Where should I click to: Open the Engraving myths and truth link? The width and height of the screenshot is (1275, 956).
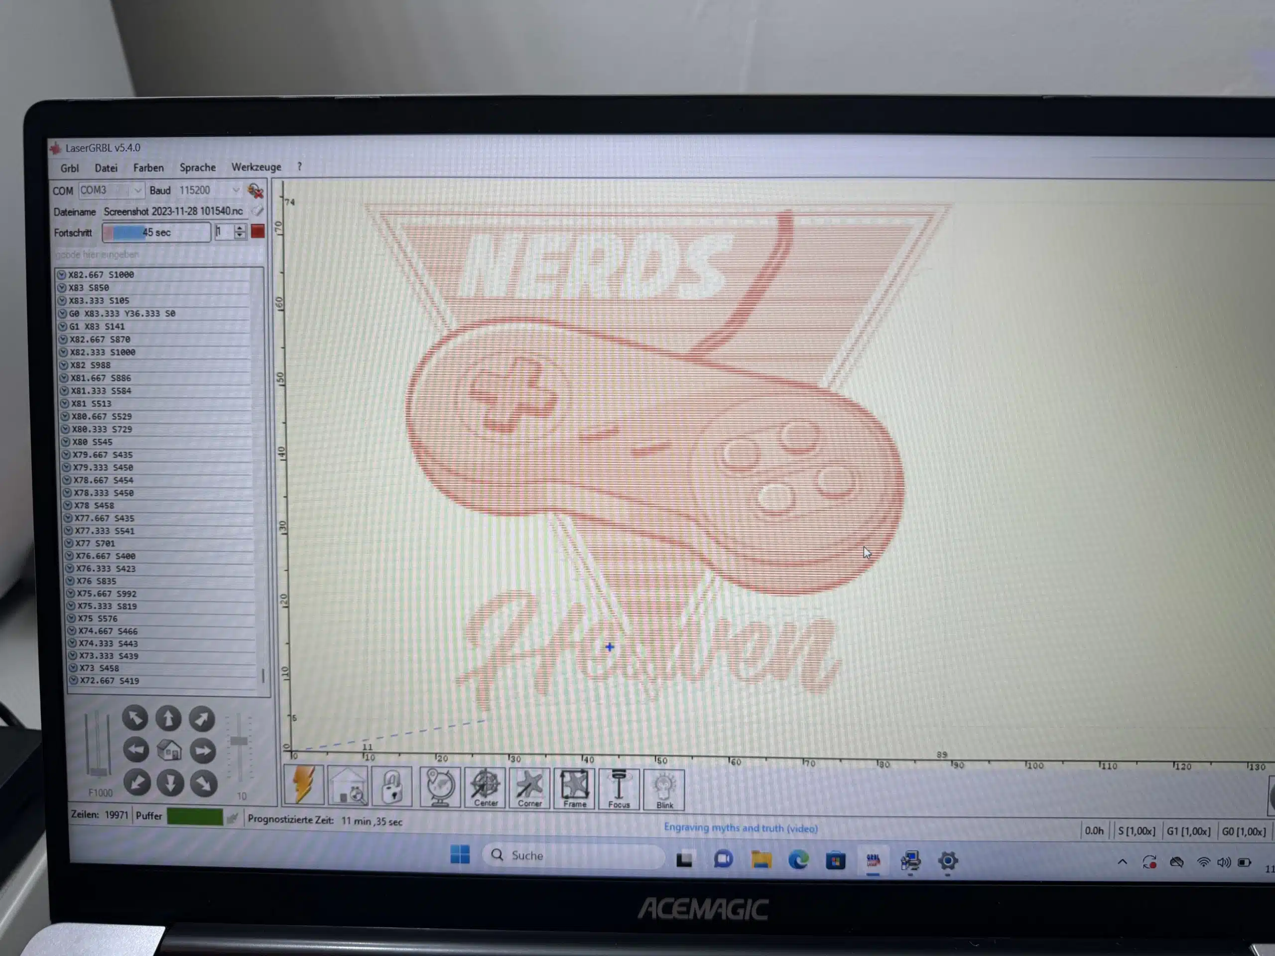(741, 828)
